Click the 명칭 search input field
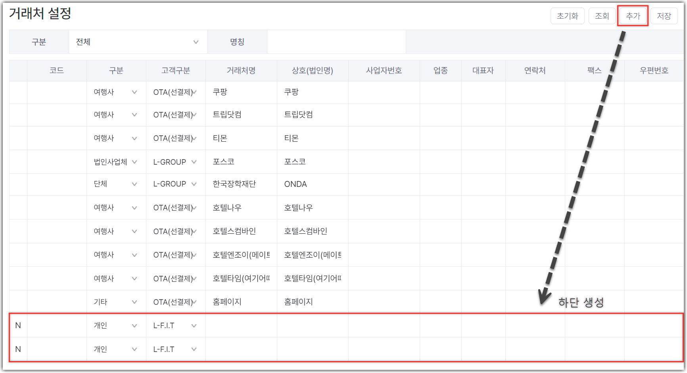This screenshot has height=373, width=687. [336, 42]
